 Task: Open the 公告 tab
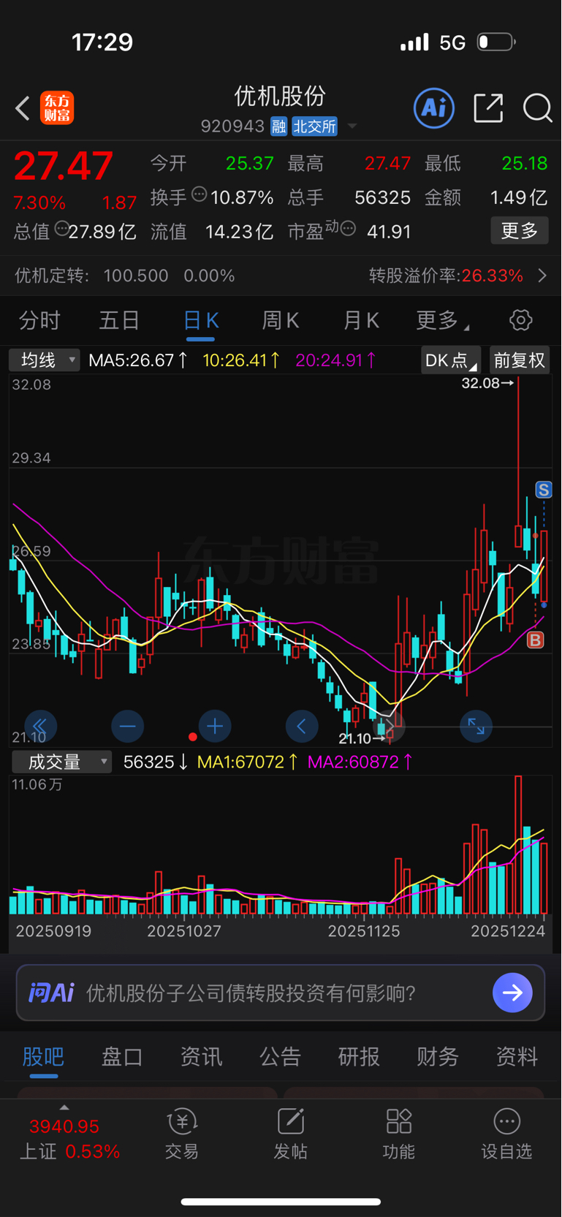pos(280,1056)
